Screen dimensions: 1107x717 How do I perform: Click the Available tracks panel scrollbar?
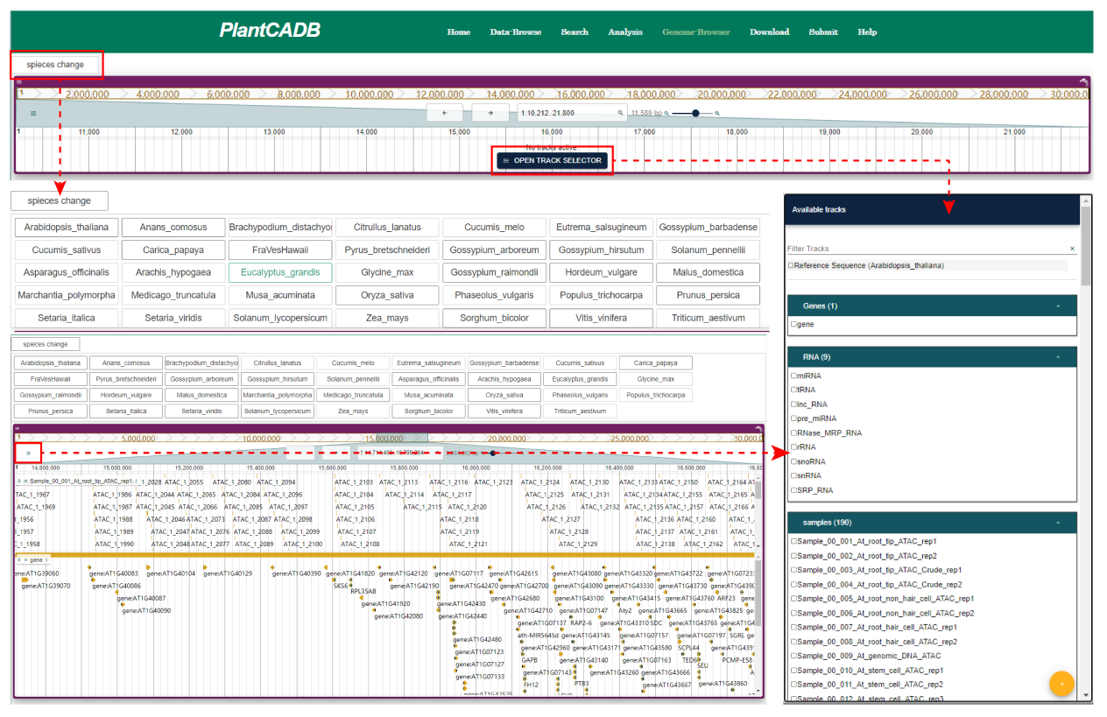click(x=1087, y=246)
